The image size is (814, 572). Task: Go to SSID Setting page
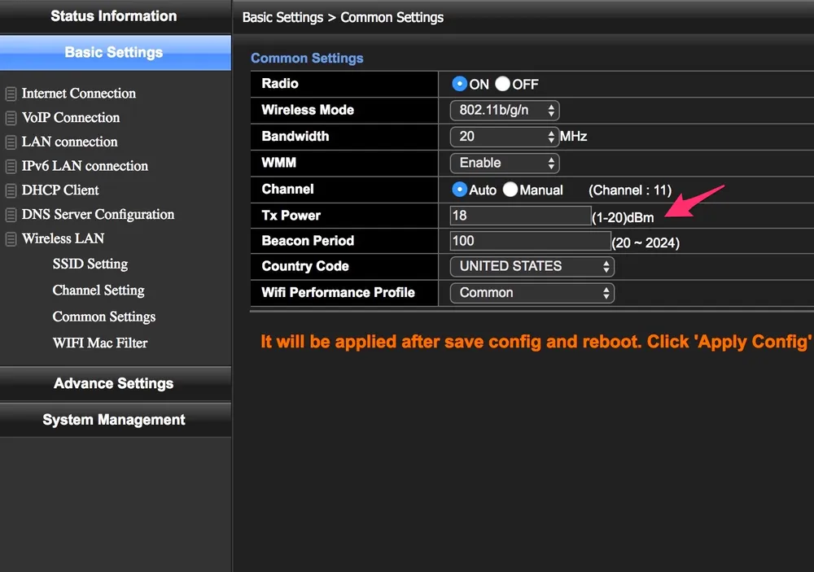90,264
